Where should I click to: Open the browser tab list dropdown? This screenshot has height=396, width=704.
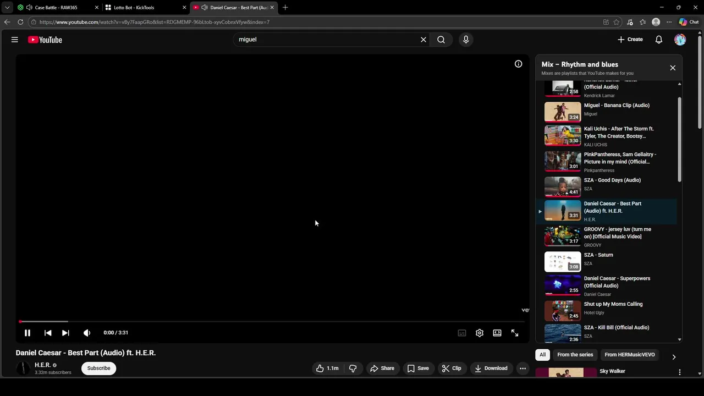pyautogui.click(x=7, y=8)
